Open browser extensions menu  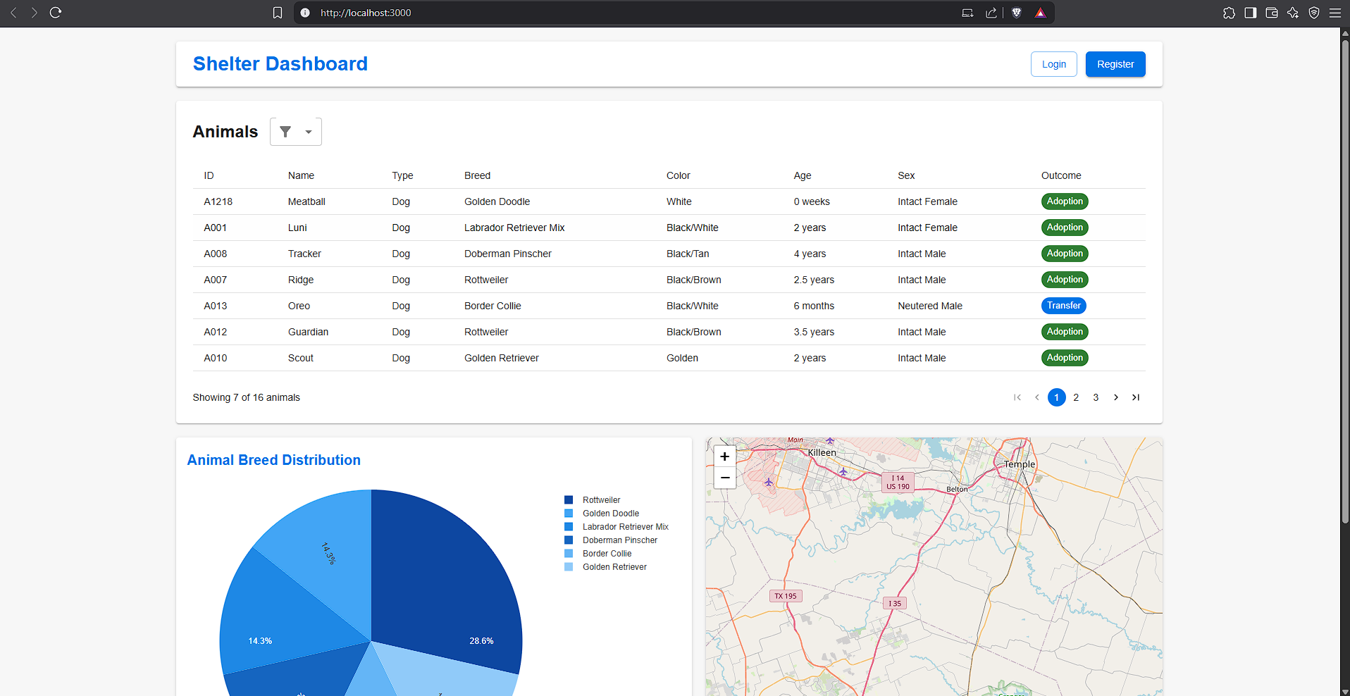(1229, 13)
